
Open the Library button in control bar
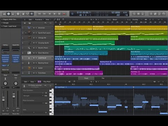coord(4,14)
